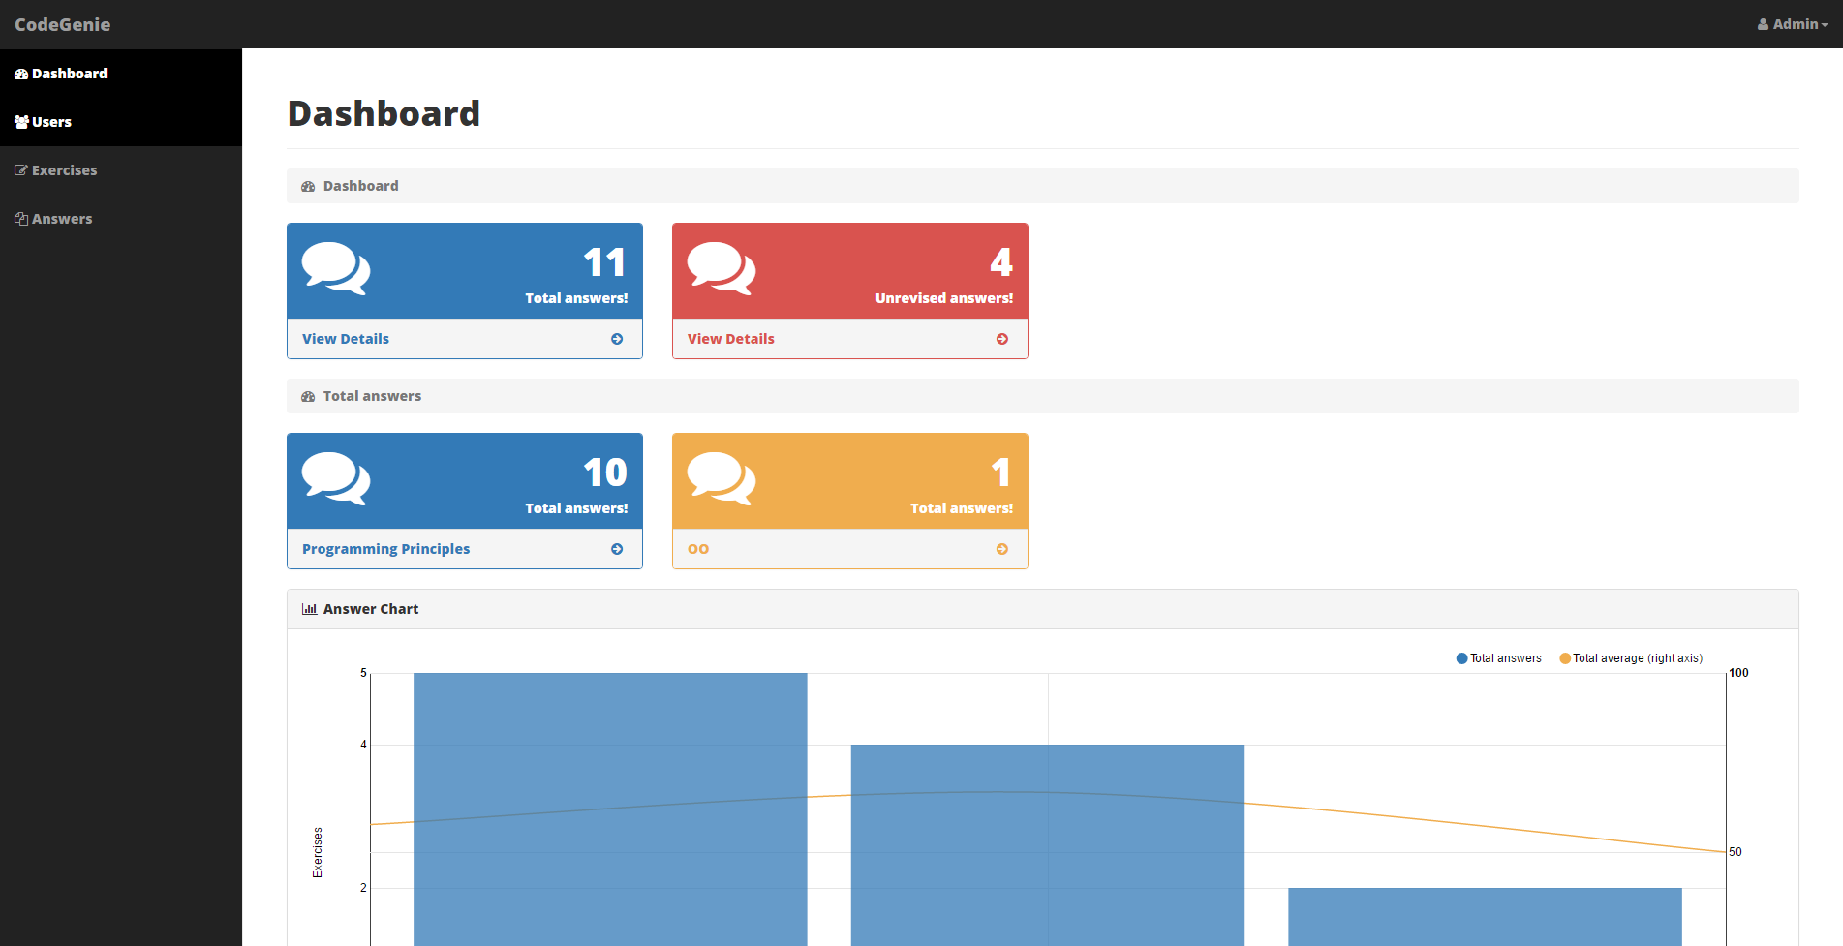
Task: Click View Details under Total answers
Action: pyautogui.click(x=346, y=339)
